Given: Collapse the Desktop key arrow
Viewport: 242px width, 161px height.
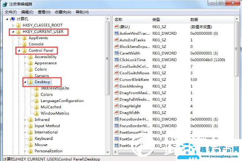Looking at the screenshot, I should [x=25, y=82].
